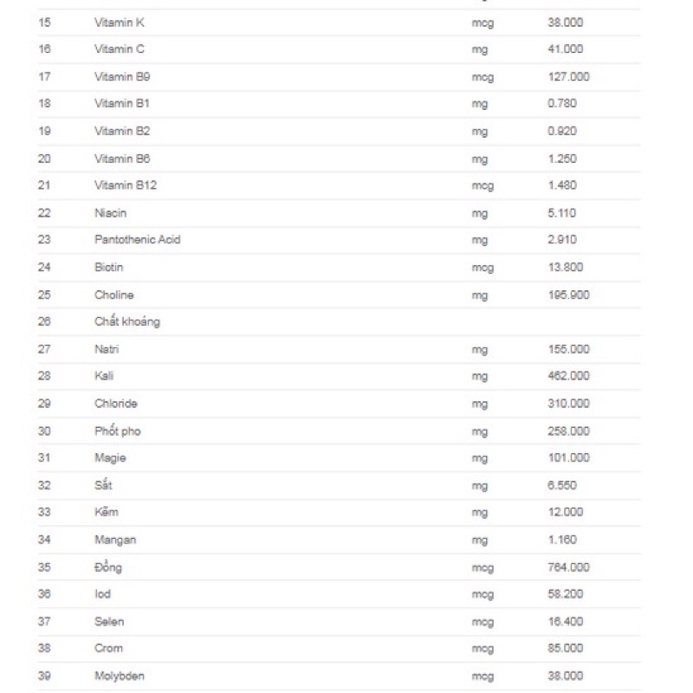Click the Vitamin B9 value 127.000

tap(568, 76)
